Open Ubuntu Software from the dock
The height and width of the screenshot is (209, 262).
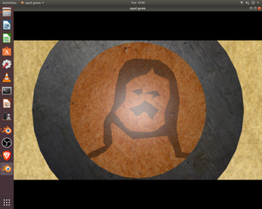(x=7, y=51)
